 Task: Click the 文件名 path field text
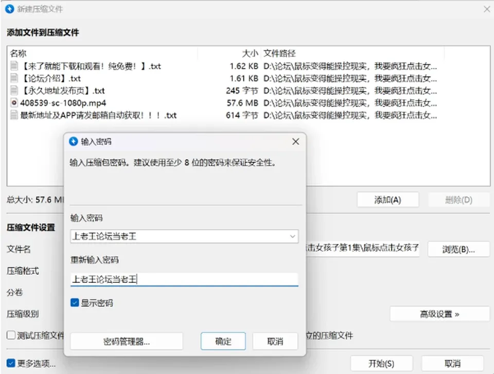click(362, 248)
